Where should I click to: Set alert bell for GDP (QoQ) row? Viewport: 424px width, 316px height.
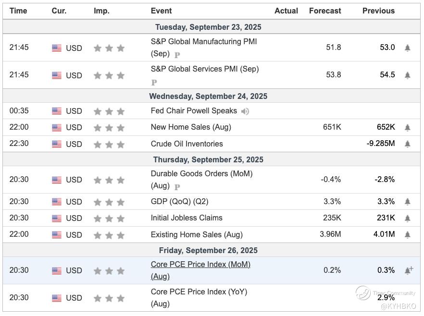point(407,202)
